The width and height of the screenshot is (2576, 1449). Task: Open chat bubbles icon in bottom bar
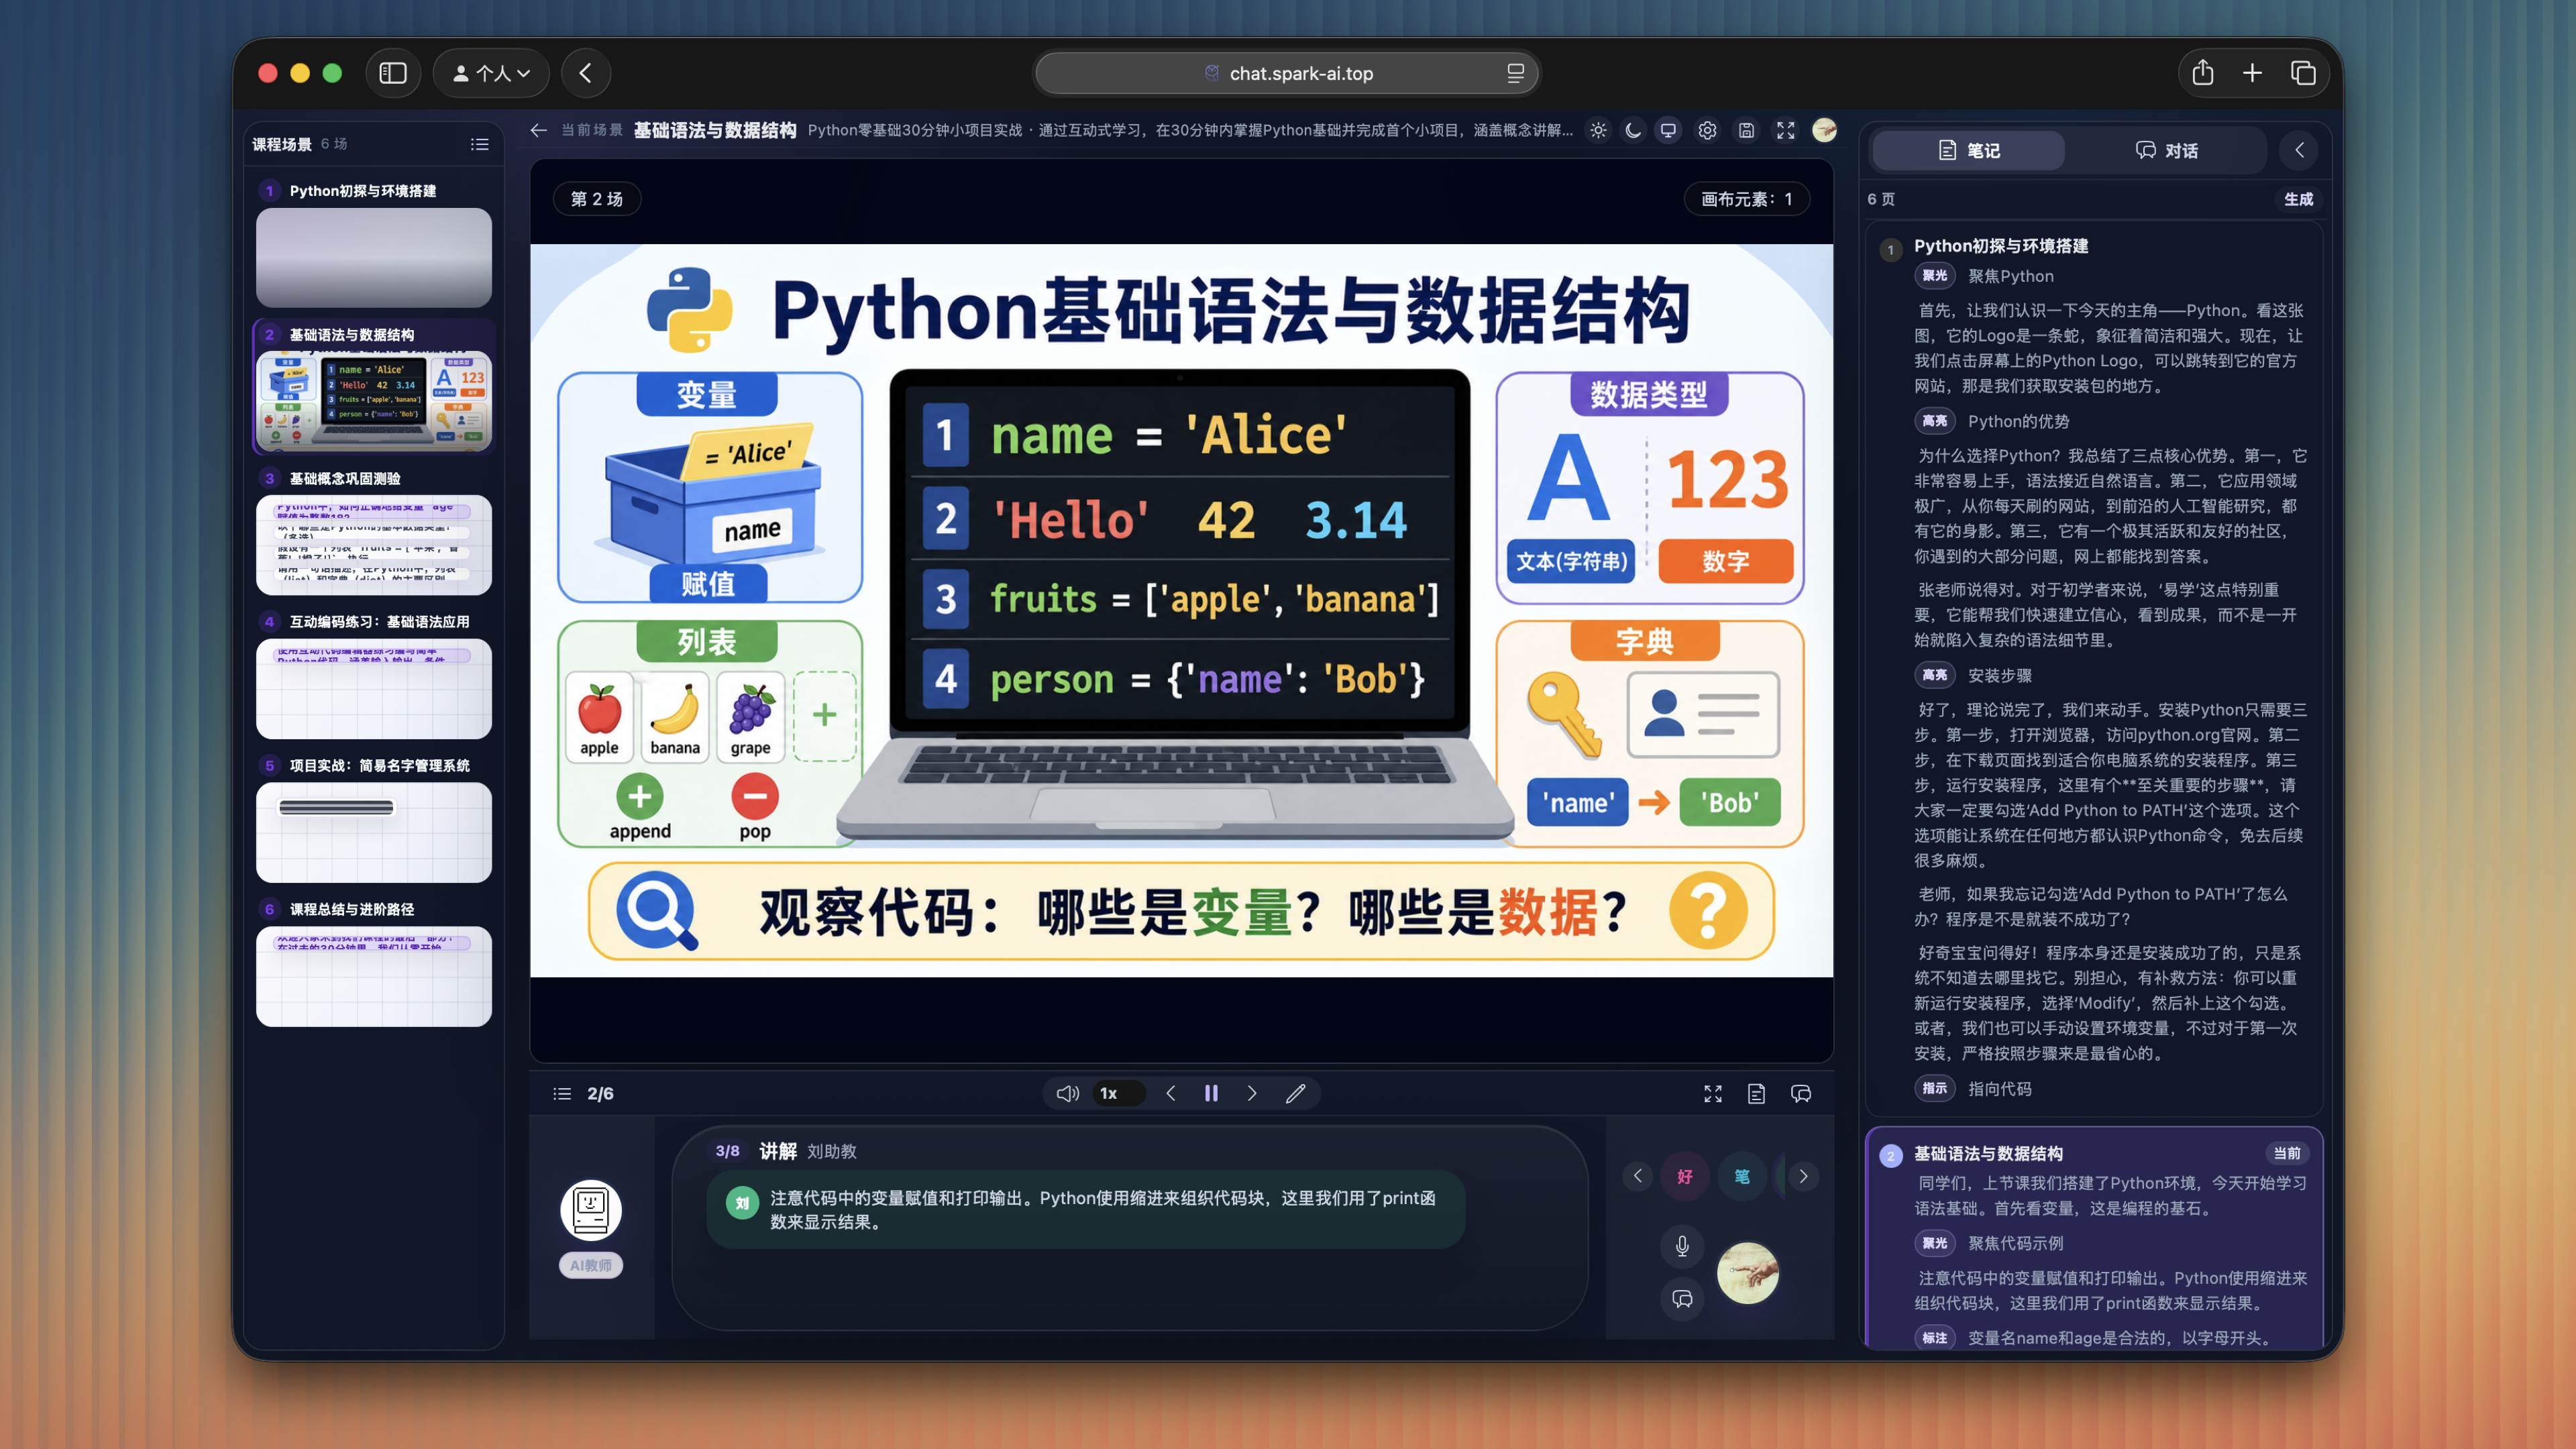pos(1801,1094)
